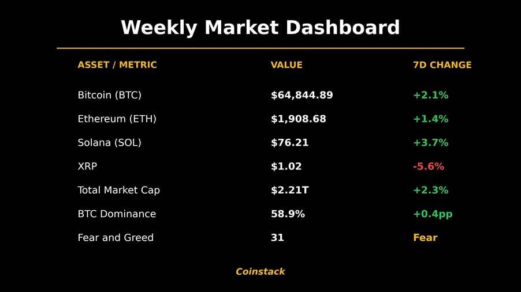The height and width of the screenshot is (292, 521).
Task: Click the VALUE column header
Action: (286, 65)
